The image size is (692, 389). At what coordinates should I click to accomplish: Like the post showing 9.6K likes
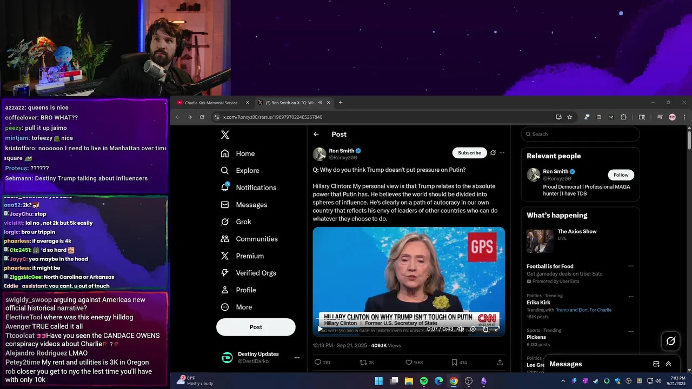(409, 363)
